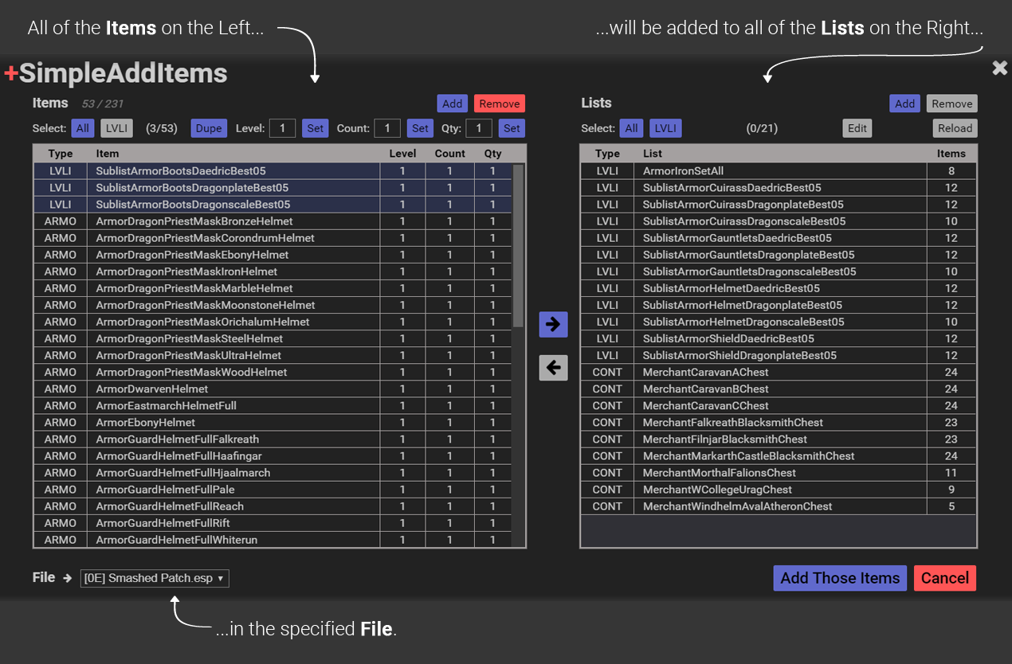
Task: Click the Dupe button
Action: click(209, 128)
